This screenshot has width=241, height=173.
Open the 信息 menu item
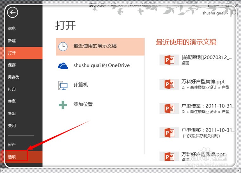click(12, 28)
